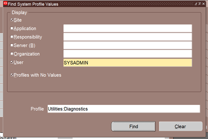Click the Find System Profile Values title bar
208x139 pixels.
pos(104,4)
